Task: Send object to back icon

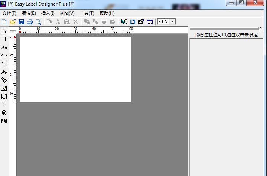Action: click(95, 22)
